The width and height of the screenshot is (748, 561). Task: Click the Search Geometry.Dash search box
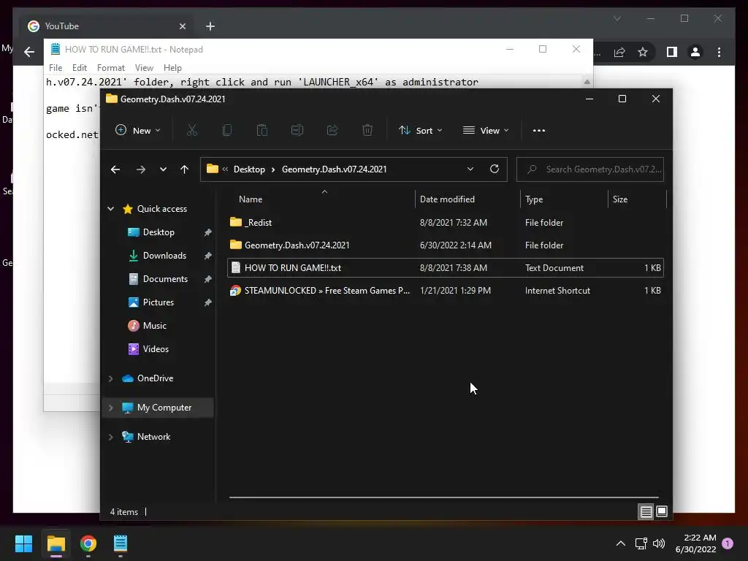pos(590,169)
